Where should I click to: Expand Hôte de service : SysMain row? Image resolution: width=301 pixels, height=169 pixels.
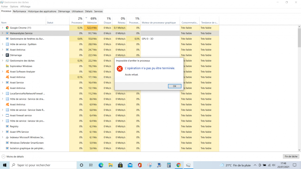click(3, 44)
